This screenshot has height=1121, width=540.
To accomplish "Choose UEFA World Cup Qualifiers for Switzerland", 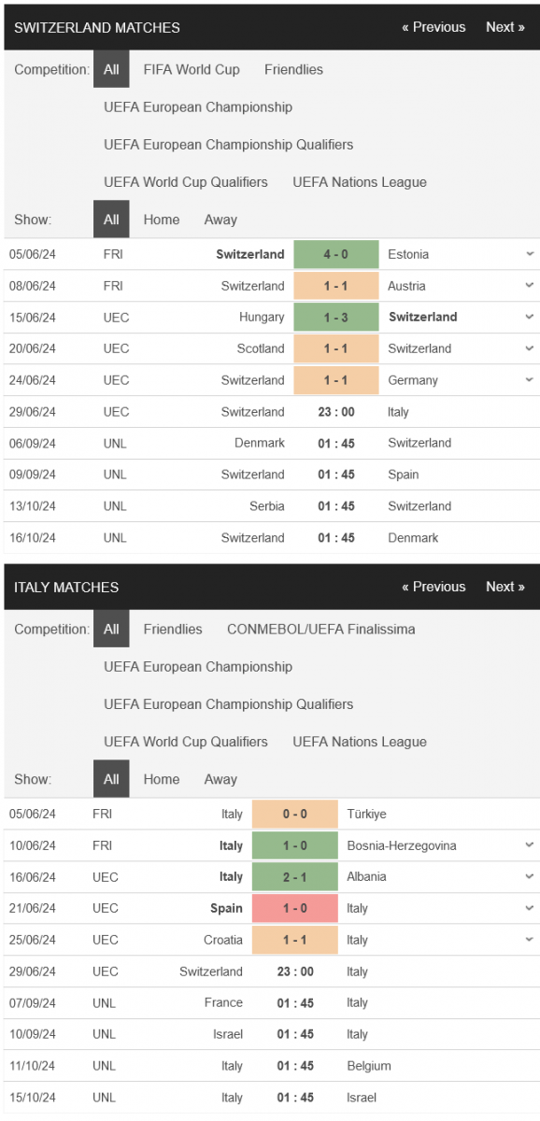I will (x=186, y=182).
